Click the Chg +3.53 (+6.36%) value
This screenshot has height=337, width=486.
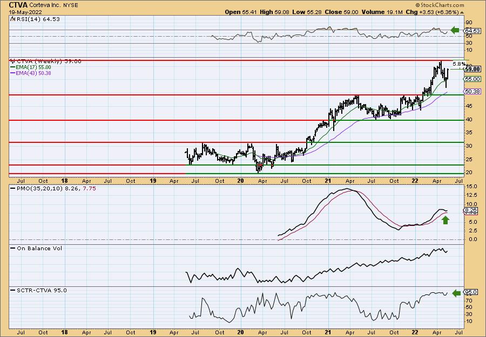[x=432, y=12]
